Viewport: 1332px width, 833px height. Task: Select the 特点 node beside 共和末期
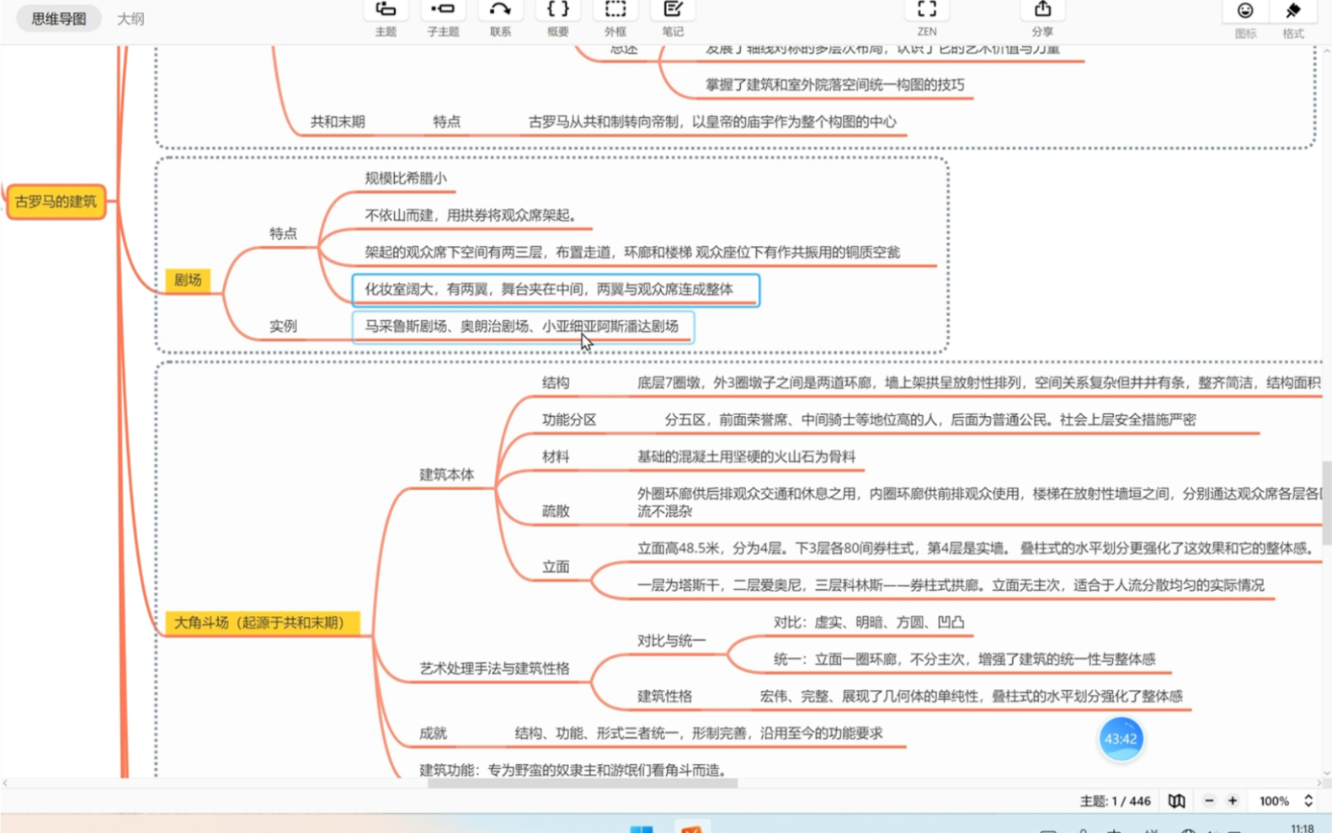[447, 121]
